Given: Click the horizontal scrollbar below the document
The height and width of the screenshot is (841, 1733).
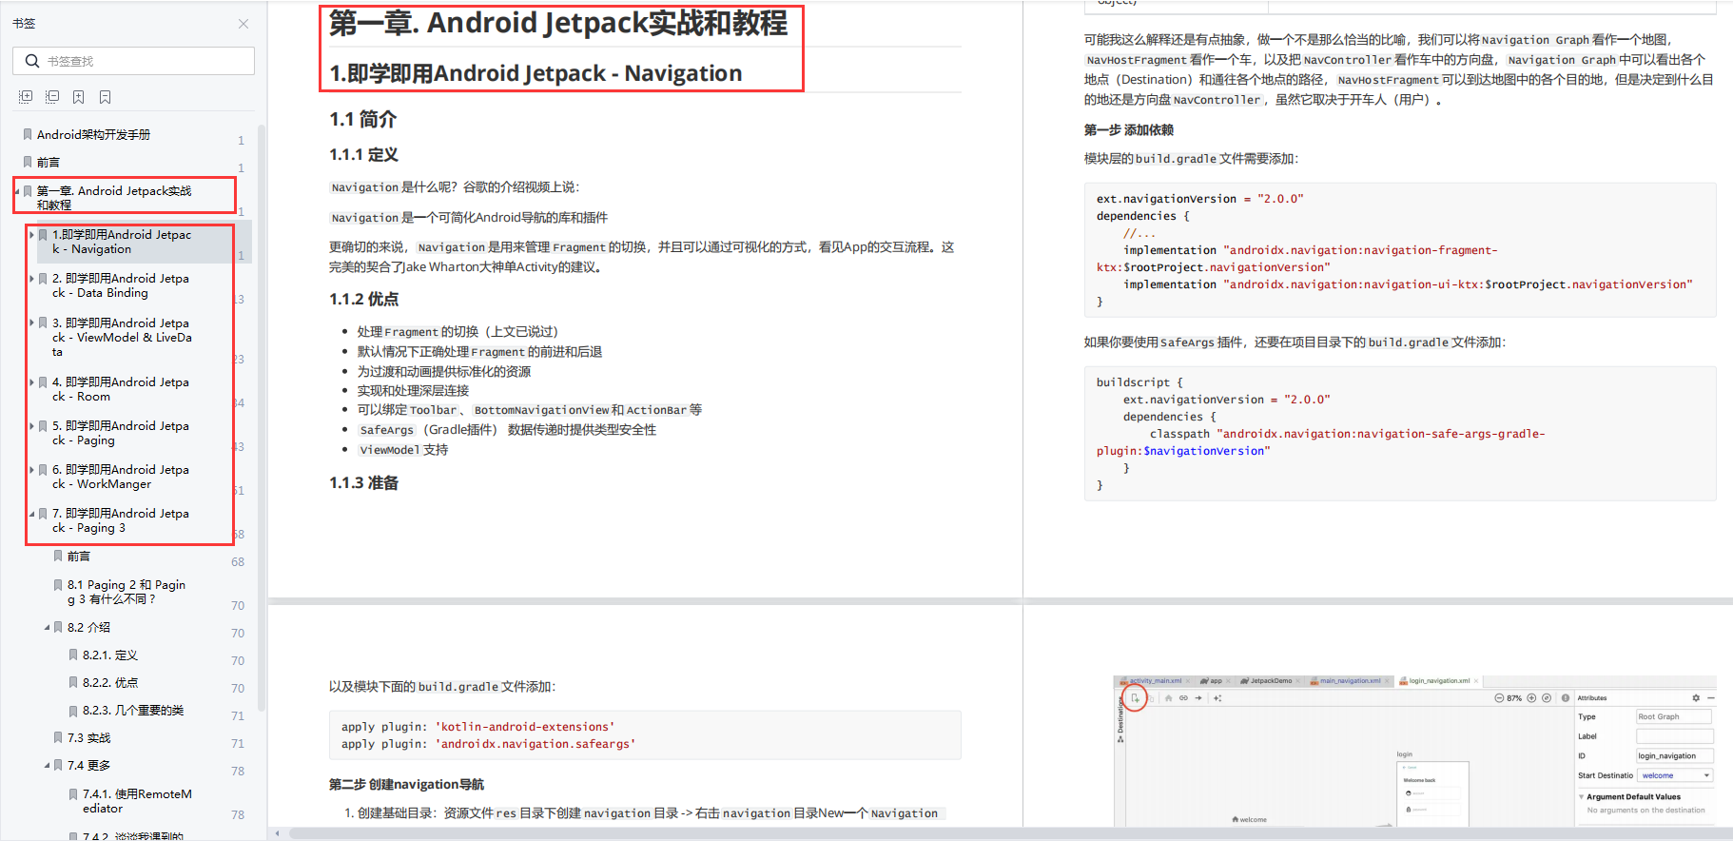Looking at the screenshot, I should click(x=1008, y=833).
